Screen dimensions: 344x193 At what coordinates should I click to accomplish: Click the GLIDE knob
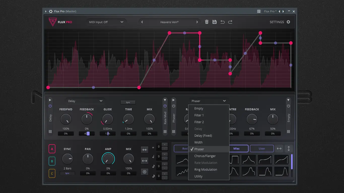108,119
